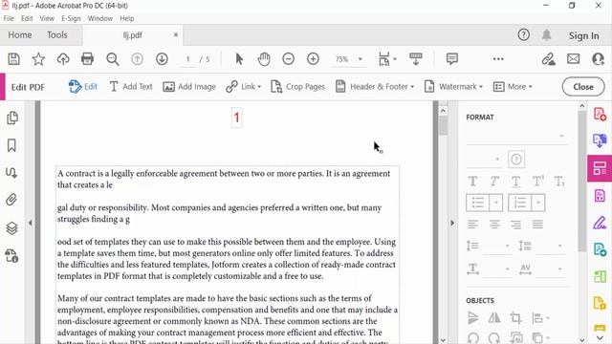Expand the Watermark dropdown
This screenshot has height=344, width=612.
pyautogui.click(x=481, y=87)
